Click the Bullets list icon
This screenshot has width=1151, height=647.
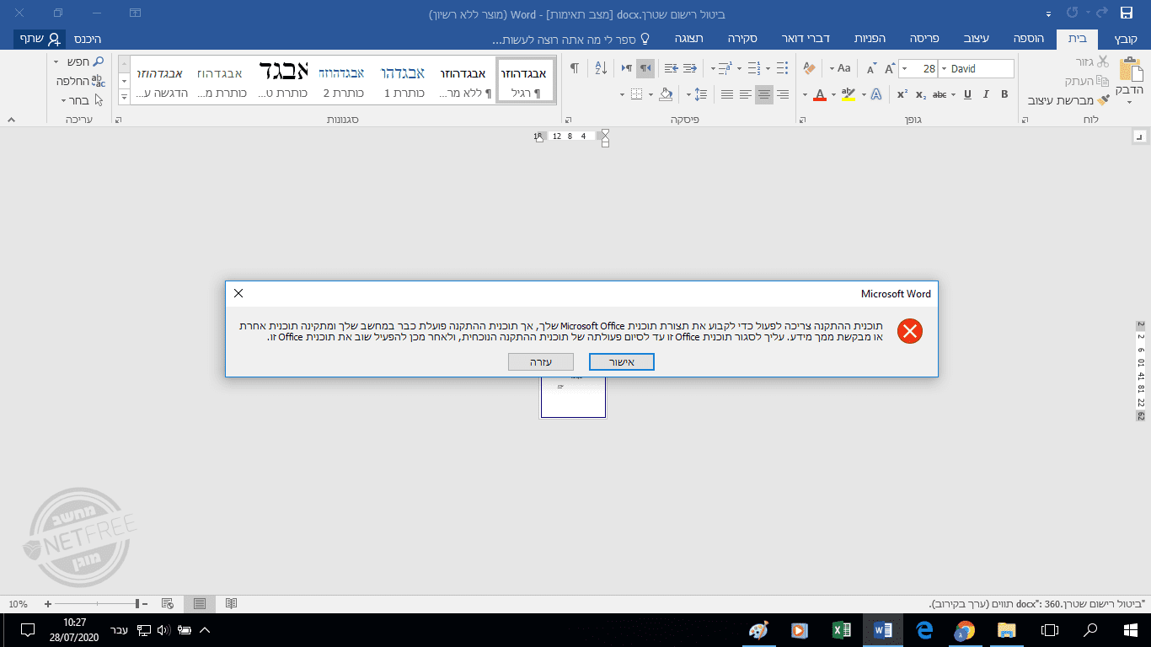coord(783,69)
